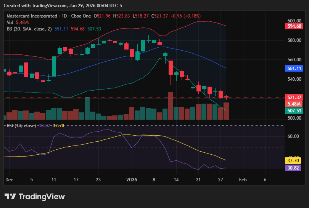Image resolution: width=309 pixels, height=208 pixels.
Task: Select the Vol indicator label
Action: 10,22
